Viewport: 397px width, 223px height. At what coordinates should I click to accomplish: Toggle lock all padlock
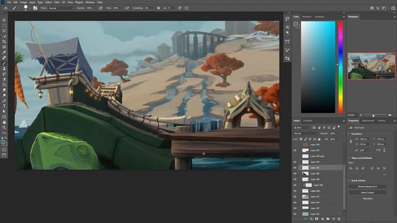coord(319,139)
